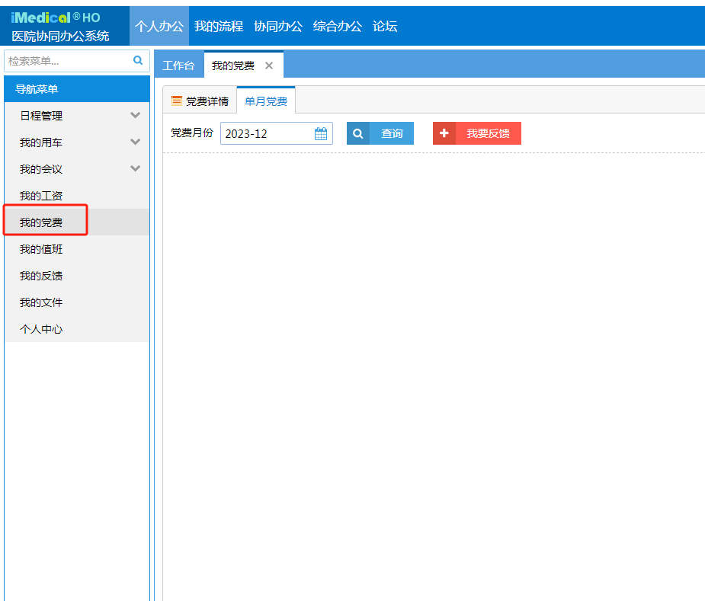Expand the 日程管理 menu chevron

(136, 116)
